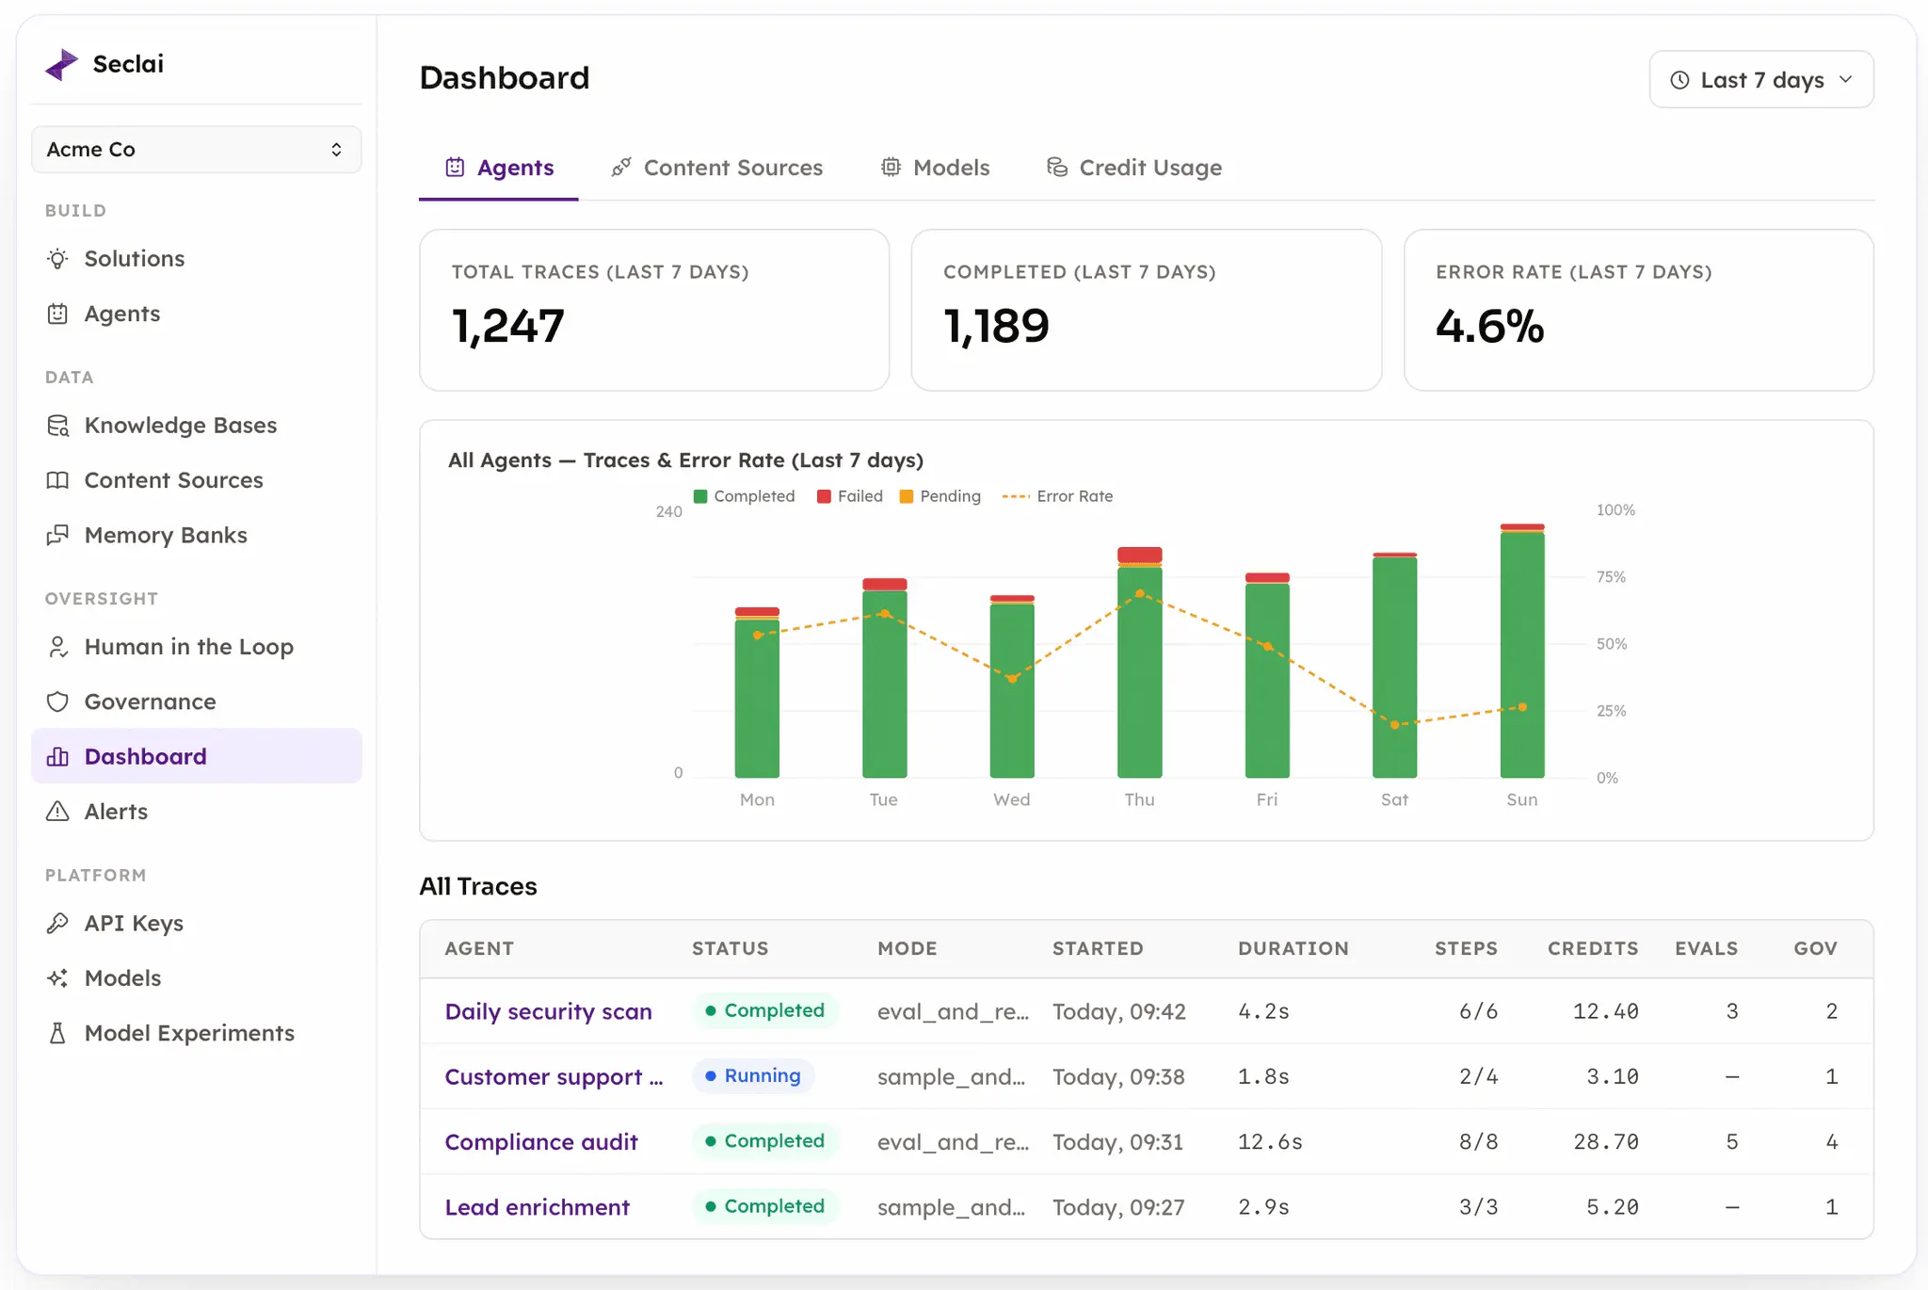The image size is (1928, 1290).
Task: Open Solutions via its lightbulb icon
Action: [x=57, y=259]
